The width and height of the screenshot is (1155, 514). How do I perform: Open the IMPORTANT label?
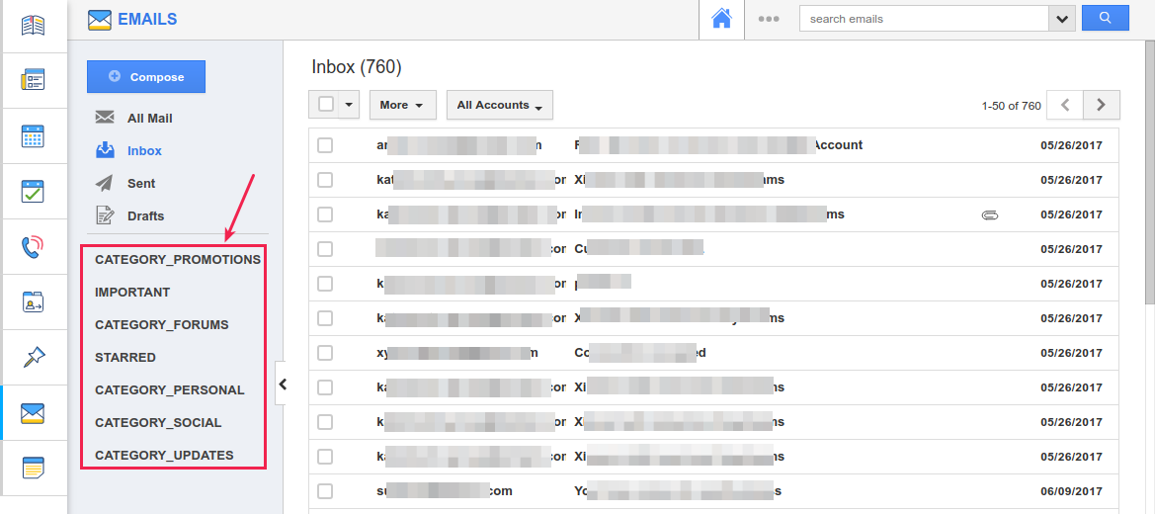tap(132, 292)
